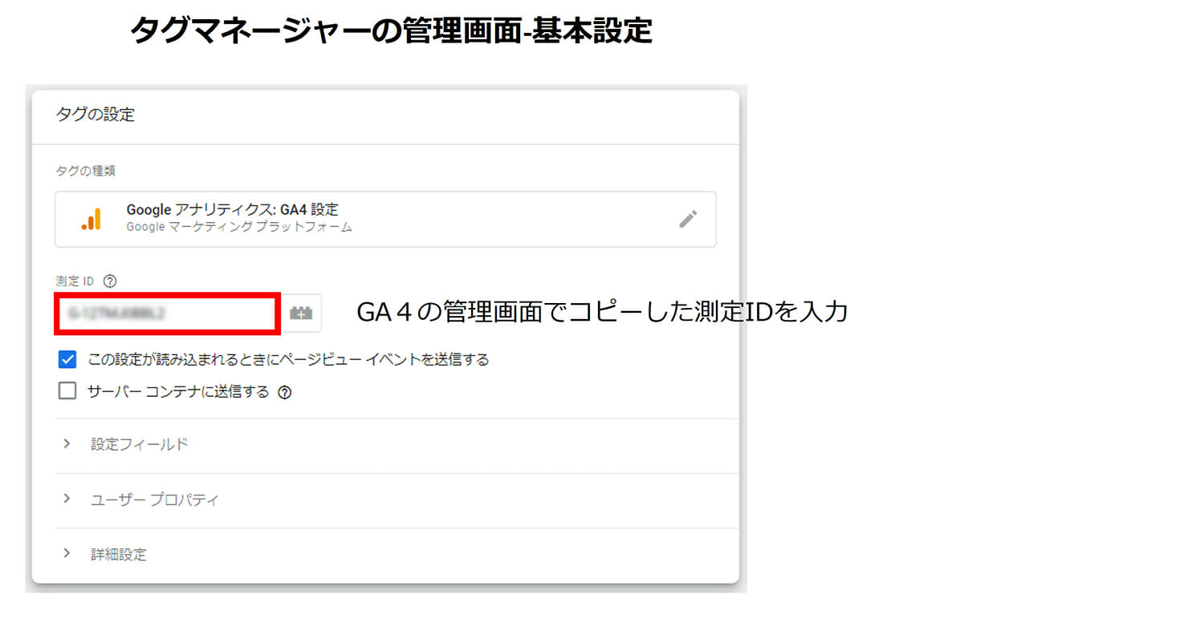Expand the 詳細設定 chevron arrow
This screenshot has height=627, width=1204.
pyautogui.click(x=67, y=554)
